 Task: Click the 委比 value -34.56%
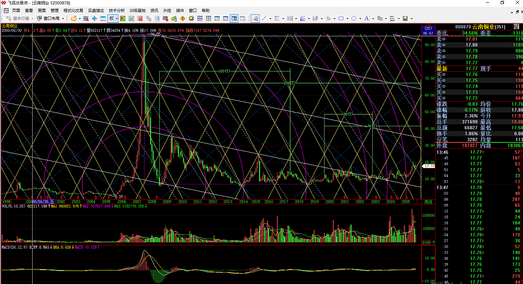tap(469, 33)
